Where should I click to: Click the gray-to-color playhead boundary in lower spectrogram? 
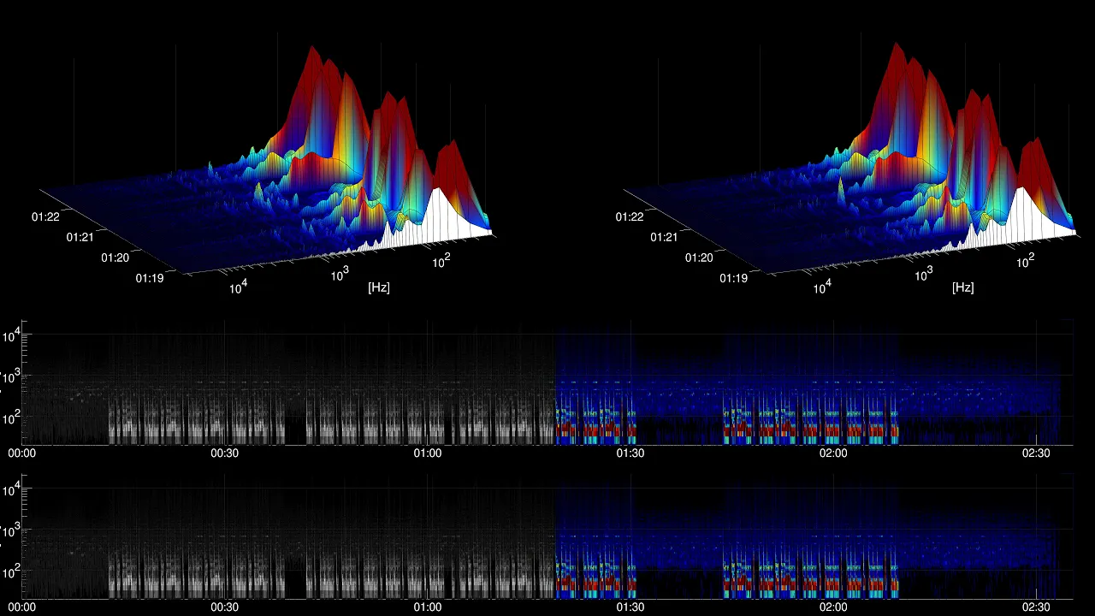click(555, 537)
